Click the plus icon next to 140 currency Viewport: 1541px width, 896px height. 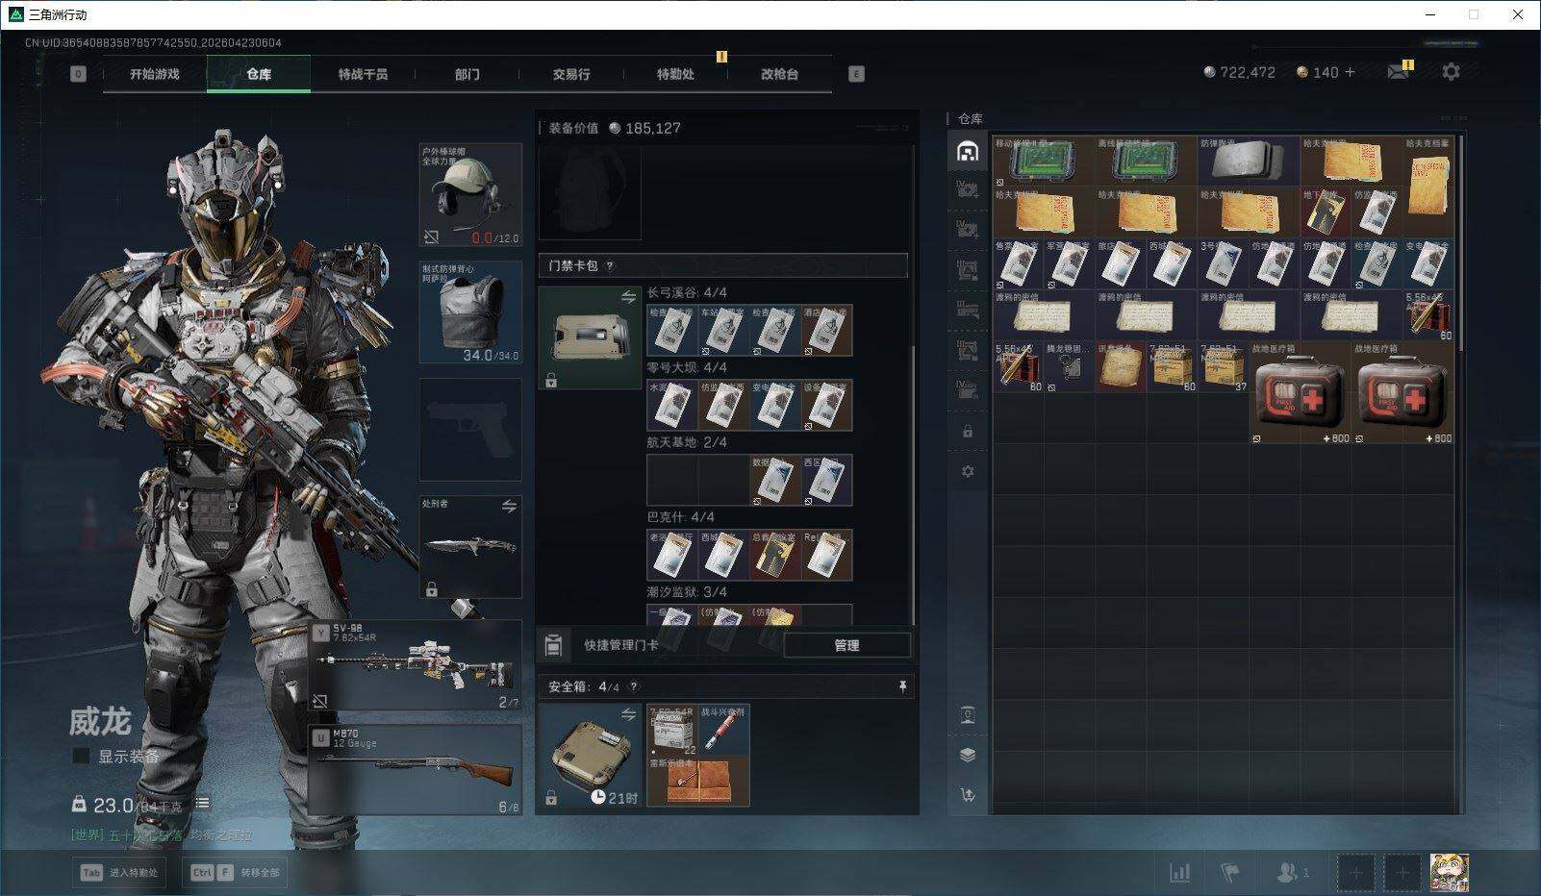coord(1350,72)
